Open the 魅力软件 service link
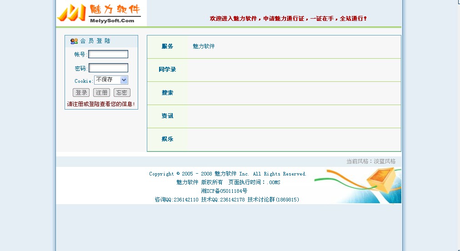The height and width of the screenshot is (251, 460). point(204,46)
